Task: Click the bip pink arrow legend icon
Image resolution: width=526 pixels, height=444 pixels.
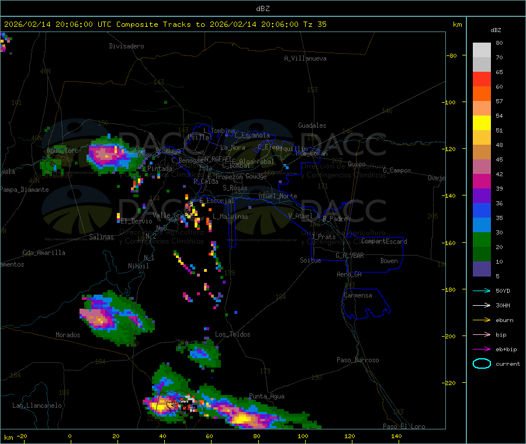Action: tap(482, 334)
